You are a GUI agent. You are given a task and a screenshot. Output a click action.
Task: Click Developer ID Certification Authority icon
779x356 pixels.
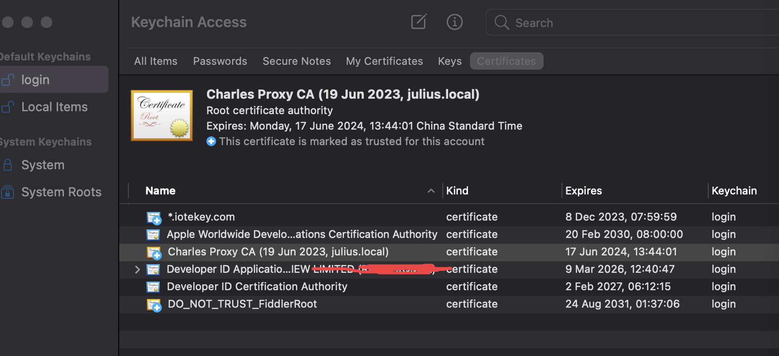click(x=153, y=287)
